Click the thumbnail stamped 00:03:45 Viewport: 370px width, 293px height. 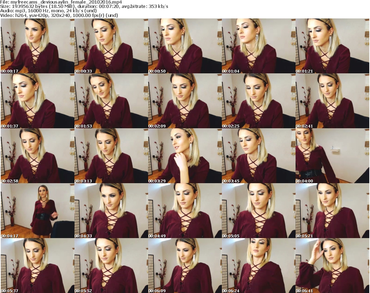pyautogui.click(x=258, y=156)
